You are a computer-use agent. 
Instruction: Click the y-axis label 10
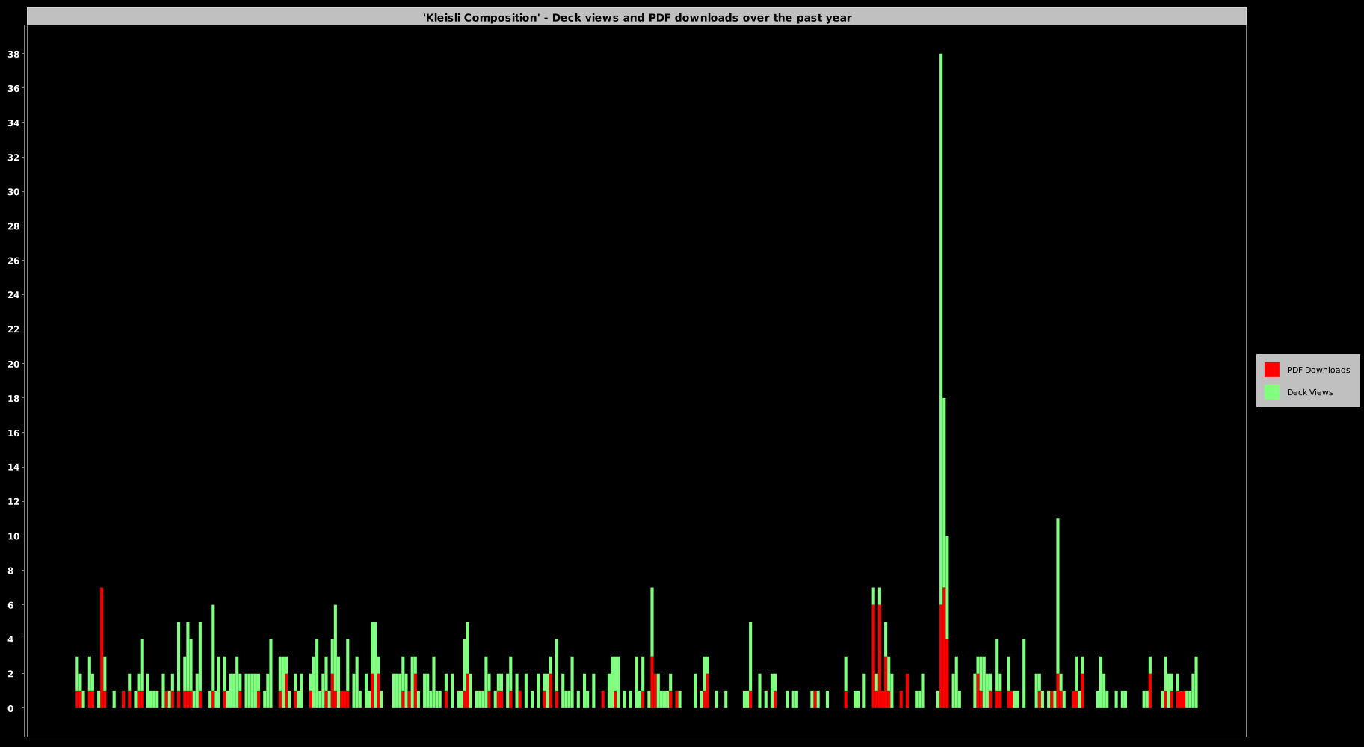pyautogui.click(x=13, y=536)
